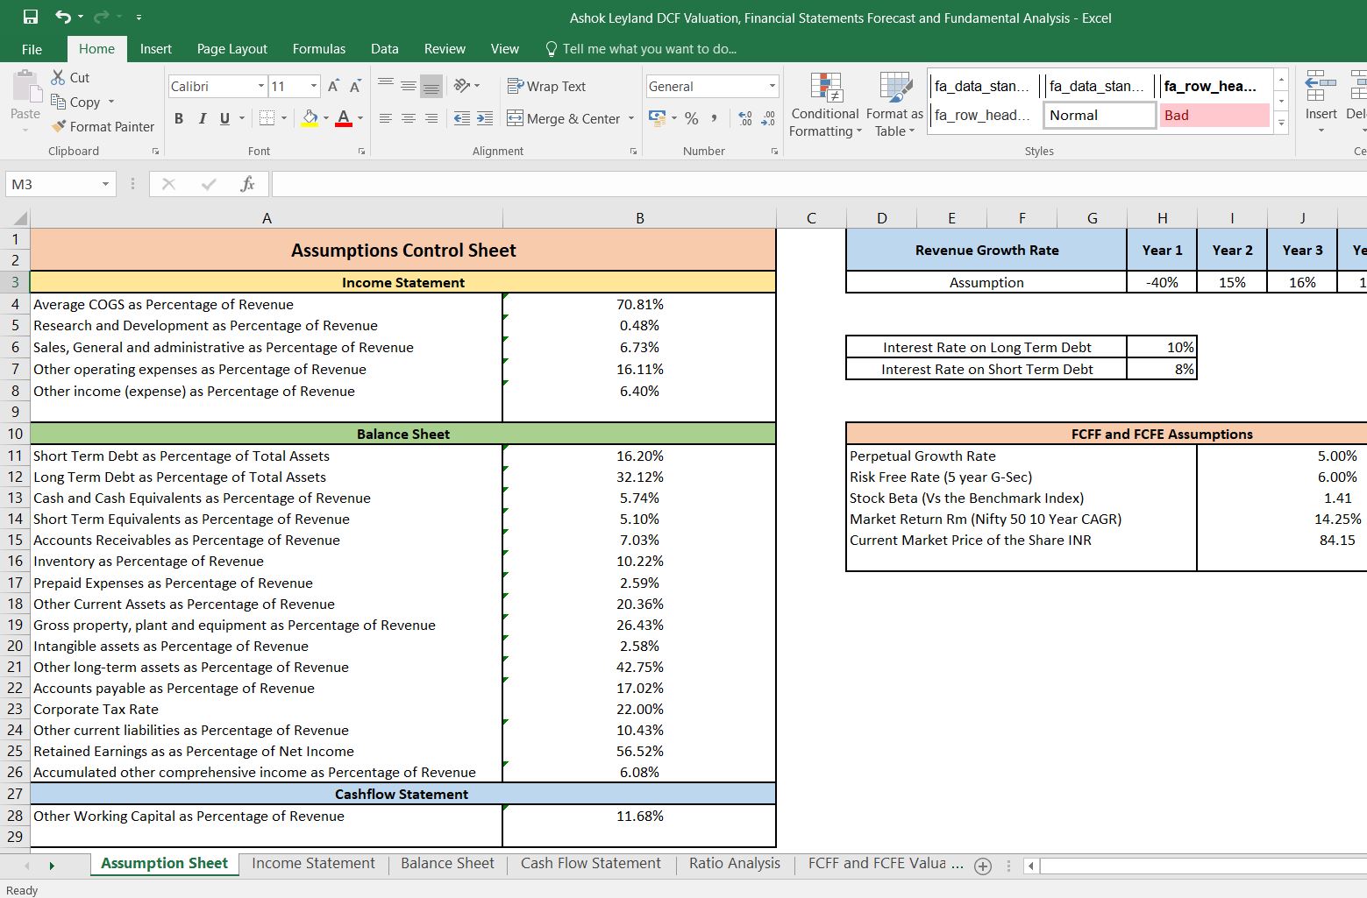Image resolution: width=1367 pixels, height=898 pixels.
Task: Apply percent style
Action: point(692,118)
